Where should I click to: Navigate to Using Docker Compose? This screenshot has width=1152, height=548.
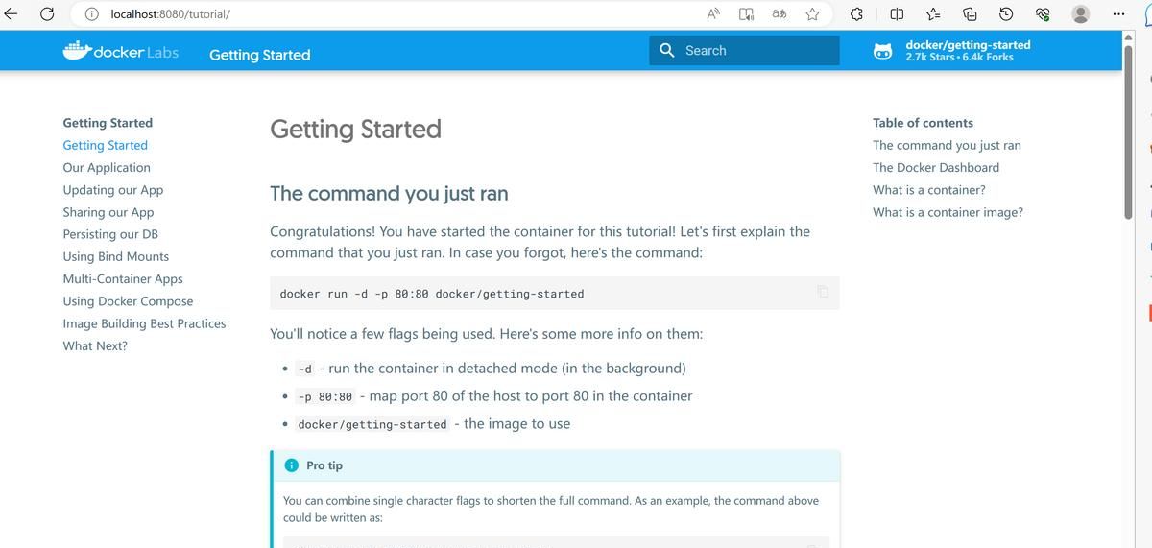pos(128,301)
